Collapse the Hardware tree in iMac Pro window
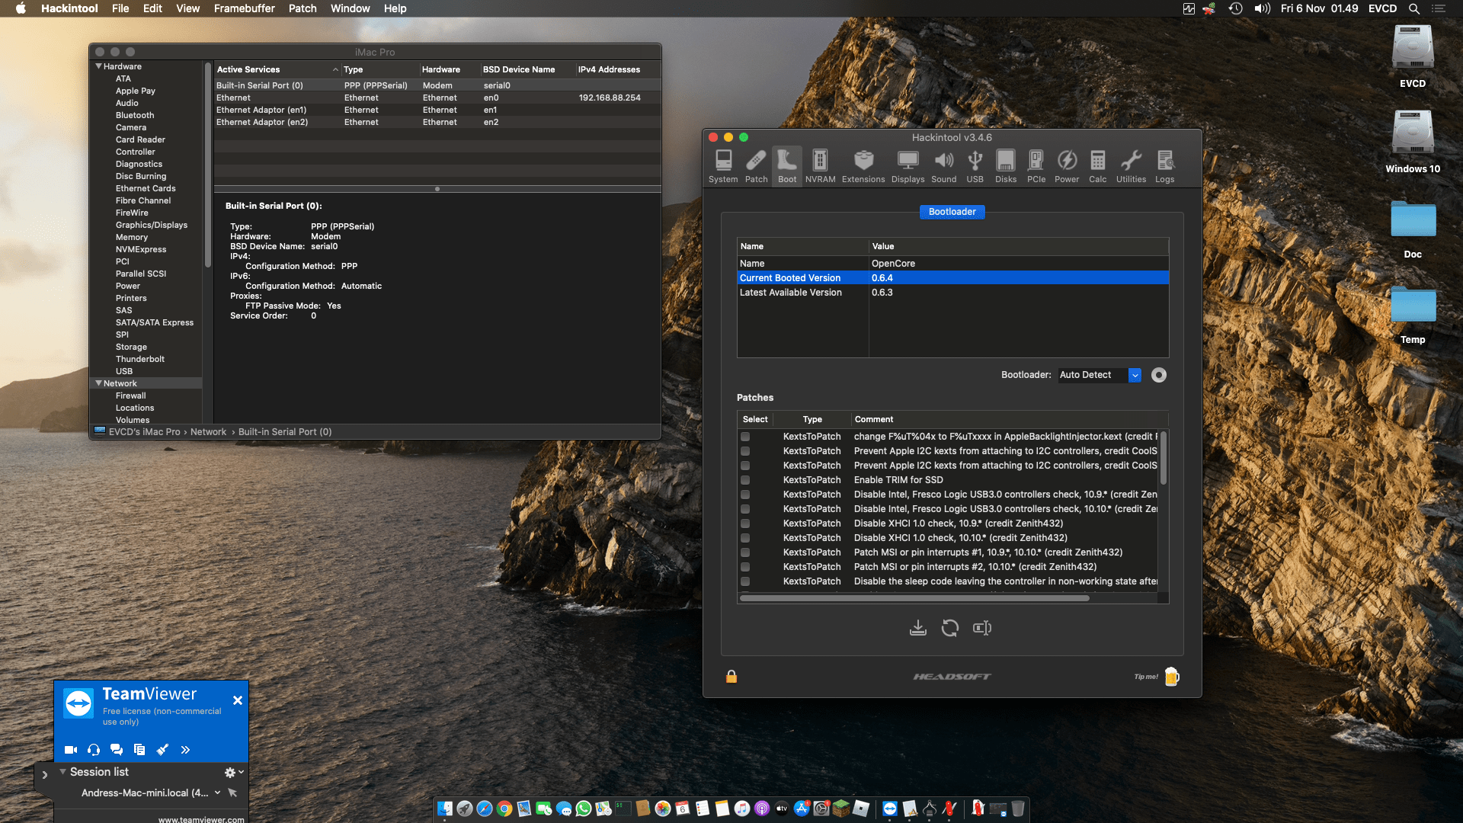The image size is (1463, 823). coord(98,66)
